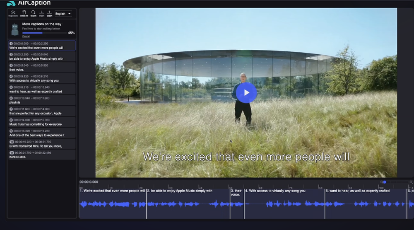This screenshot has height=230, width=414.
Task: Play the video with the center play button
Action: [246, 92]
